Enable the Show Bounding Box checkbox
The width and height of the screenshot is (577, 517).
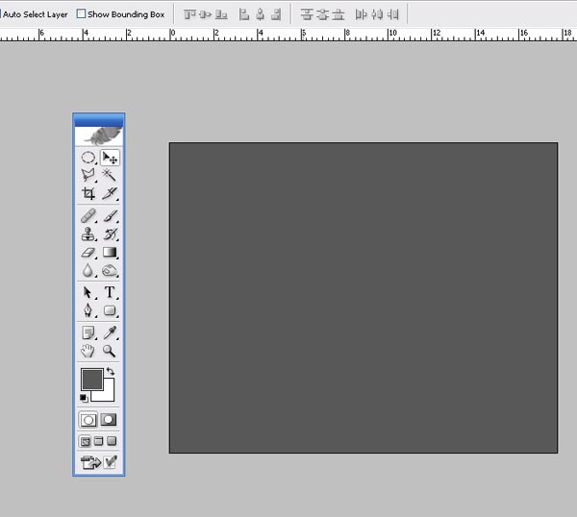coord(81,14)
